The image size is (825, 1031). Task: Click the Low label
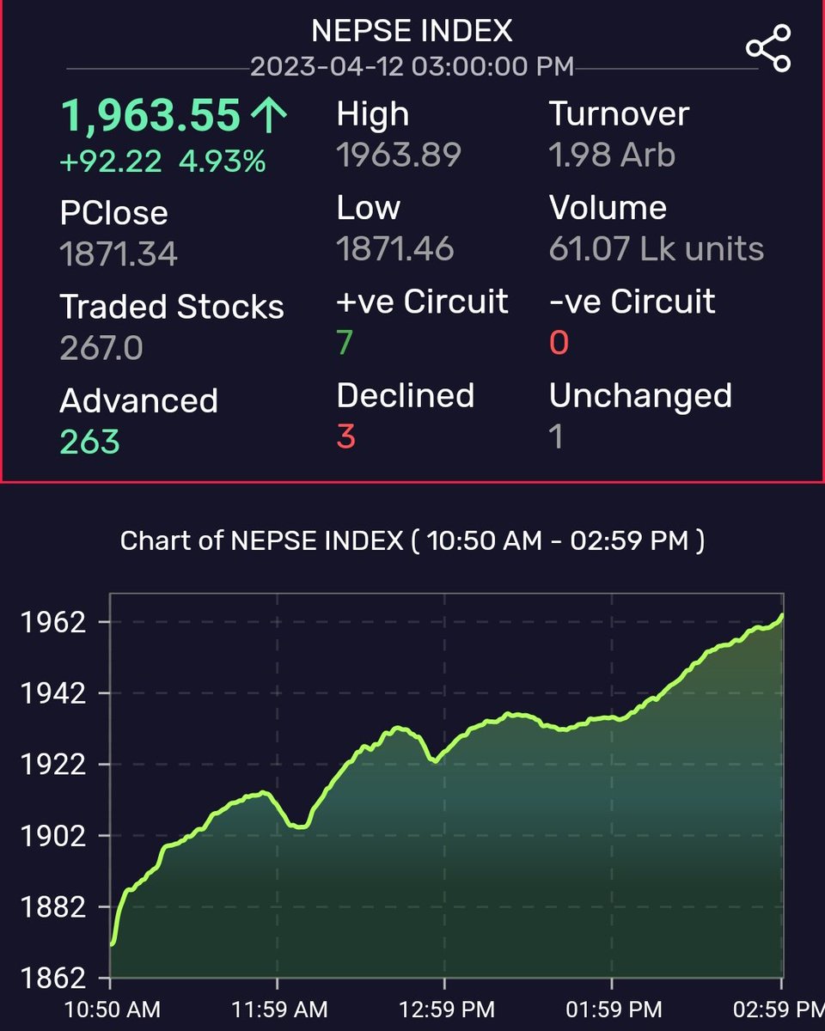(368, 208)
